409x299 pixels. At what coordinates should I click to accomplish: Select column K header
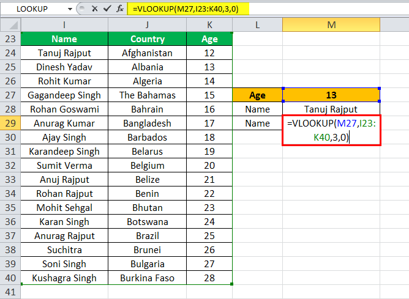[x=209, y=25]
